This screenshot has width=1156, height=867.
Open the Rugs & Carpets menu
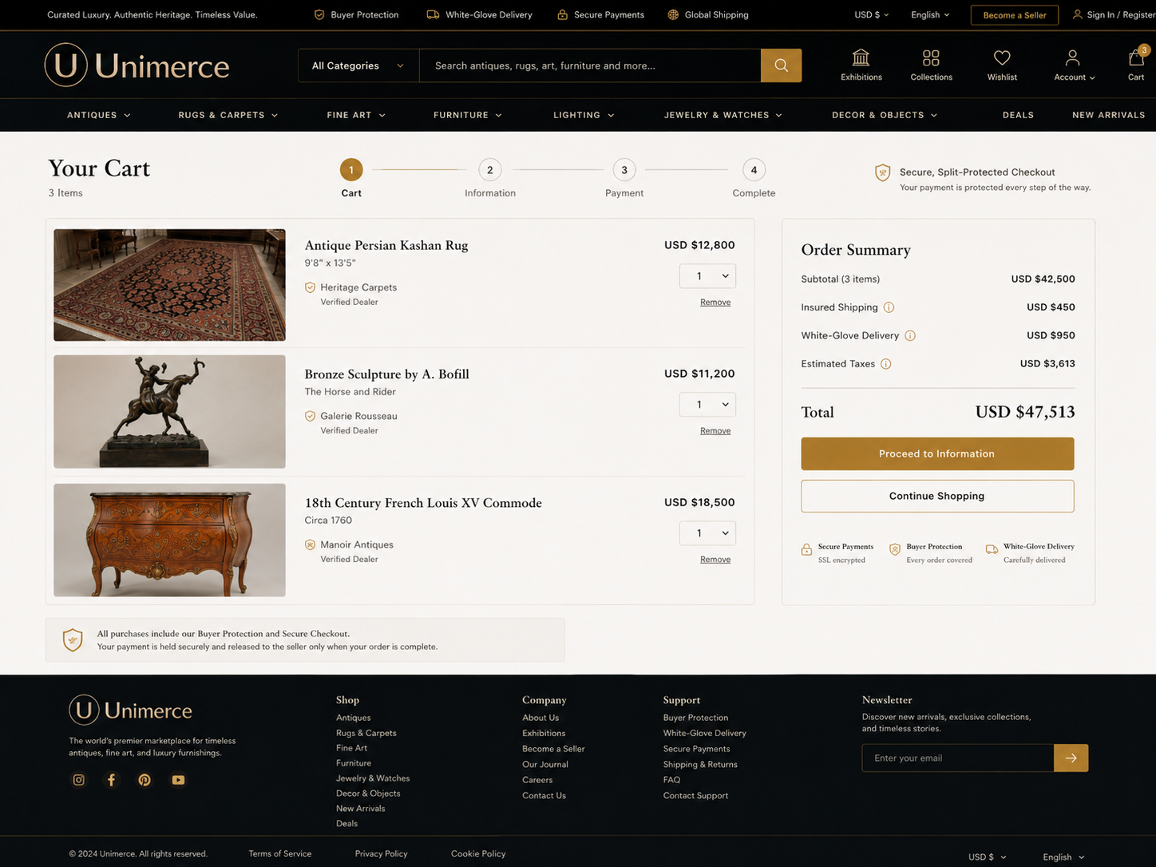228,115
